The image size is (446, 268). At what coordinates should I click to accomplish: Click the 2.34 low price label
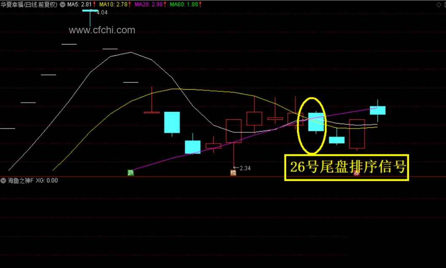click(245, 168)
